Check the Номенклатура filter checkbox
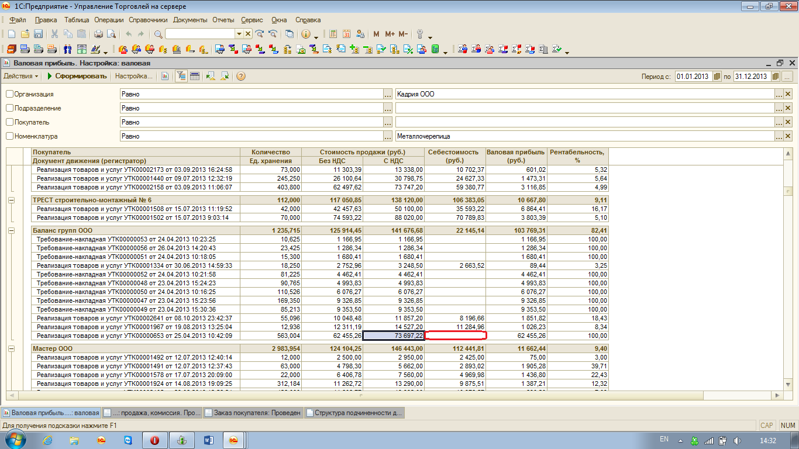Screen dimensions: 799x449 click(x=9, y=136)
